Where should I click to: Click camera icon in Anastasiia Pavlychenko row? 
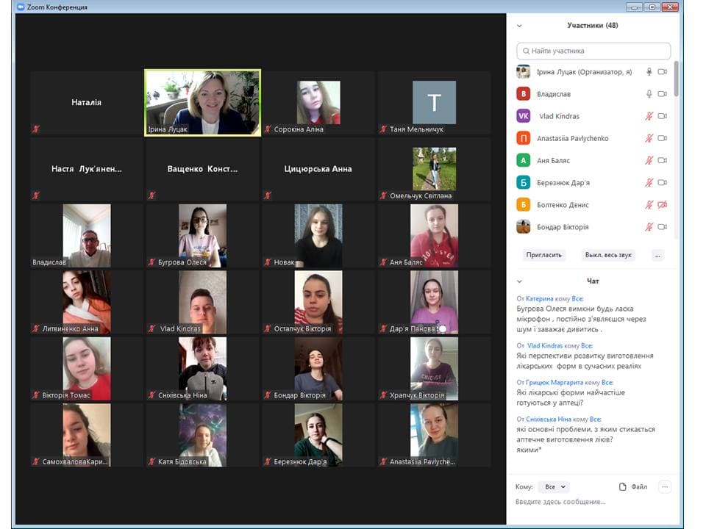click(662, 137)
